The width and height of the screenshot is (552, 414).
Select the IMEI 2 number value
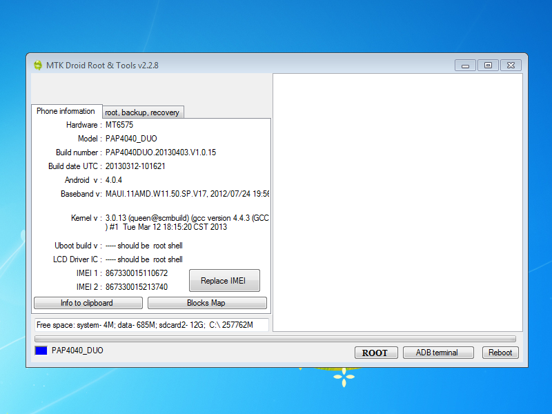137,287
